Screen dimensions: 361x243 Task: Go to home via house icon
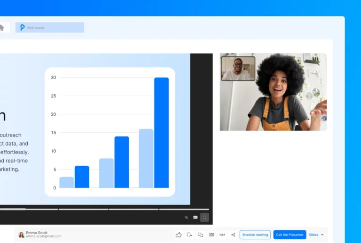tap(1, 28)
